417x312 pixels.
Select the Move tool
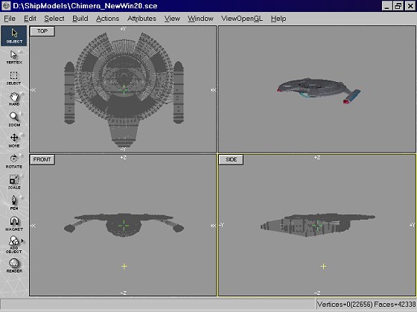pos(14,141)
